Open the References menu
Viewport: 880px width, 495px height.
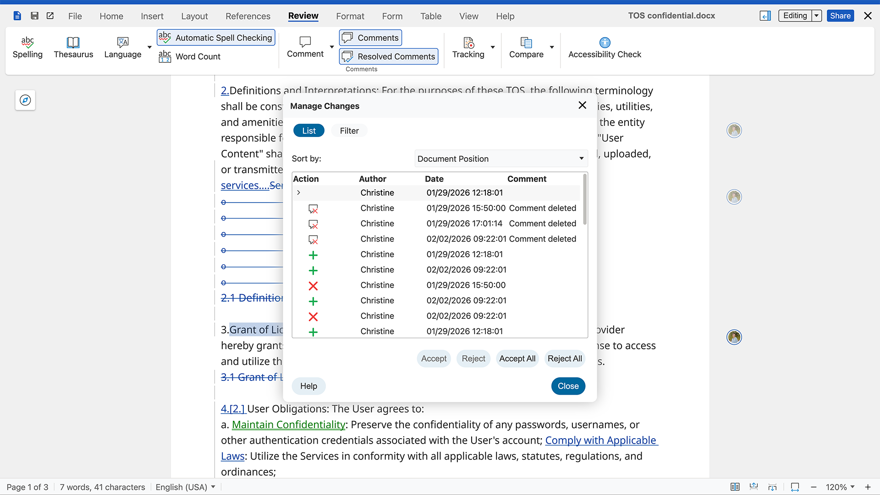coord(247,16)
